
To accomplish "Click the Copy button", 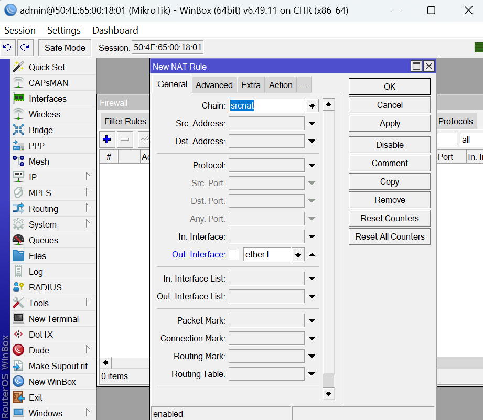I will pyautogui.click(x=389, y=181).
